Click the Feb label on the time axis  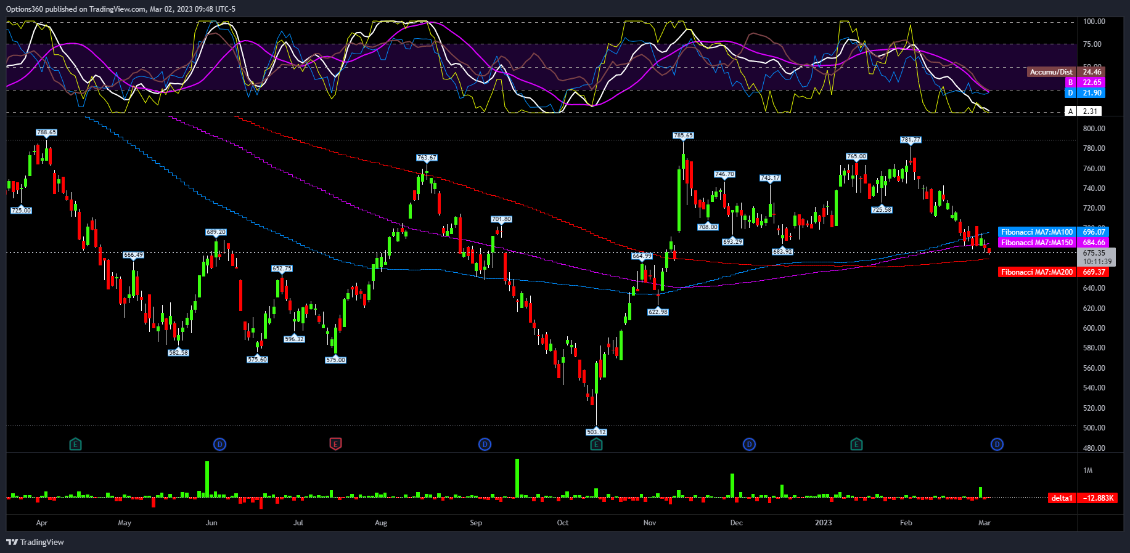(906, 523)
